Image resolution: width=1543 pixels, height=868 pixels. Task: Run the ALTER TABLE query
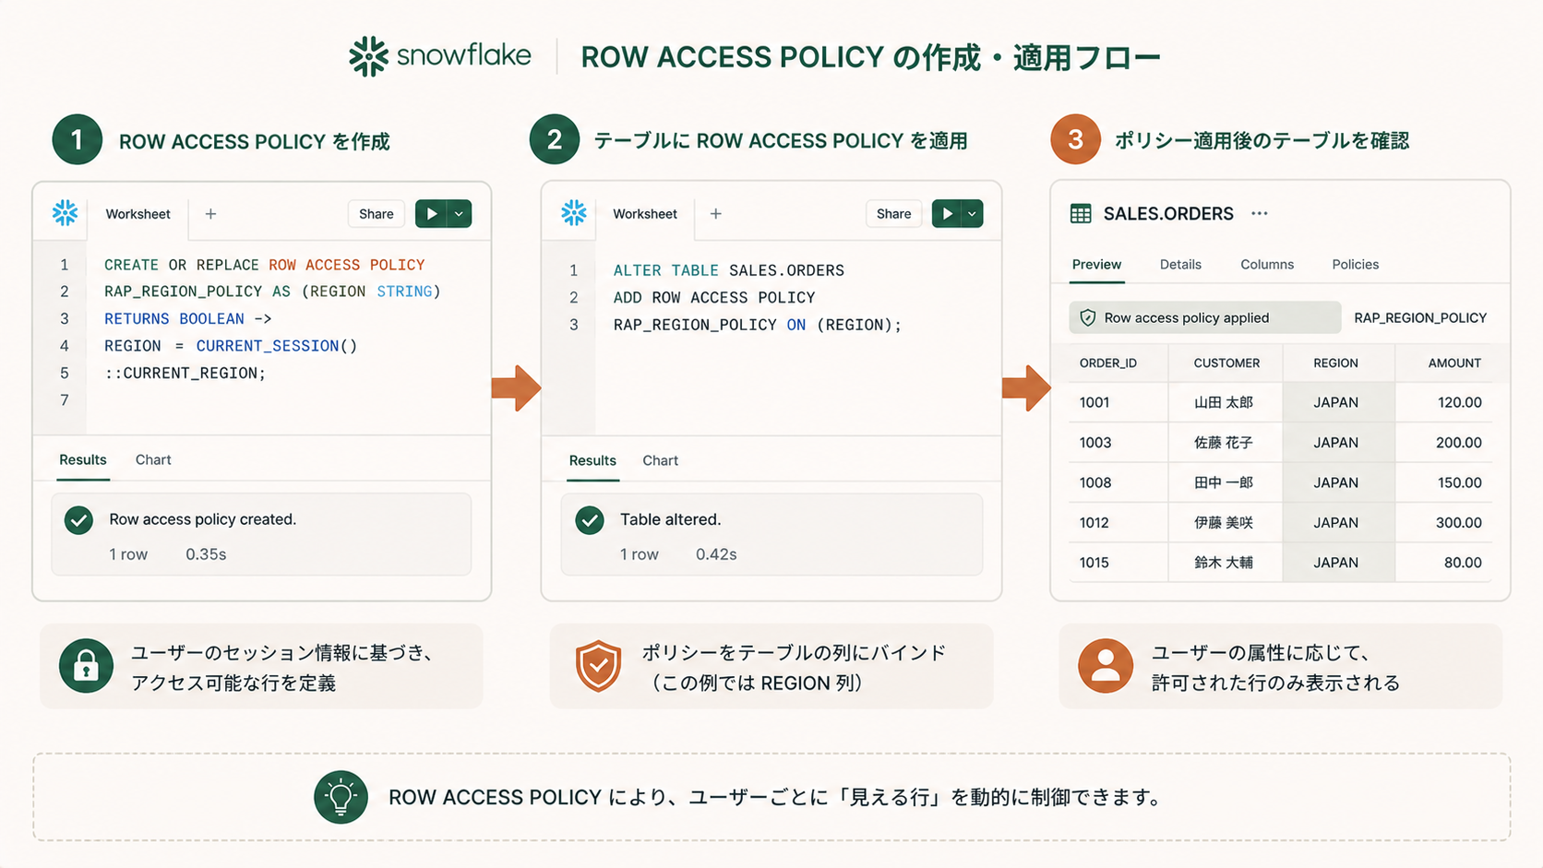coord(947,214)
